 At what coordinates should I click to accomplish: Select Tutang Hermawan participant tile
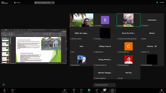[105, 59]
